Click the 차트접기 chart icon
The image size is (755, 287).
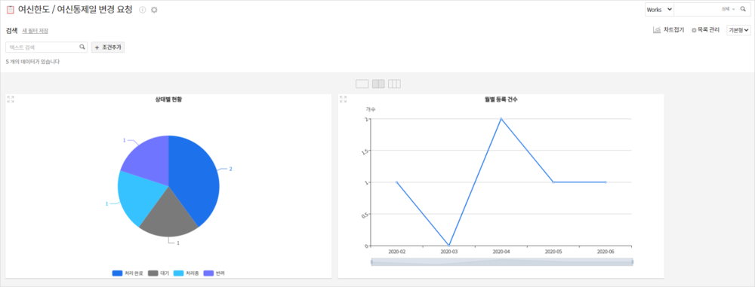(x=657, y=30)
